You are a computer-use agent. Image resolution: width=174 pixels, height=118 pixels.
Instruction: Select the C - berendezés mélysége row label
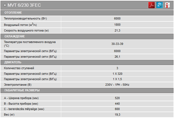(24, 109)
